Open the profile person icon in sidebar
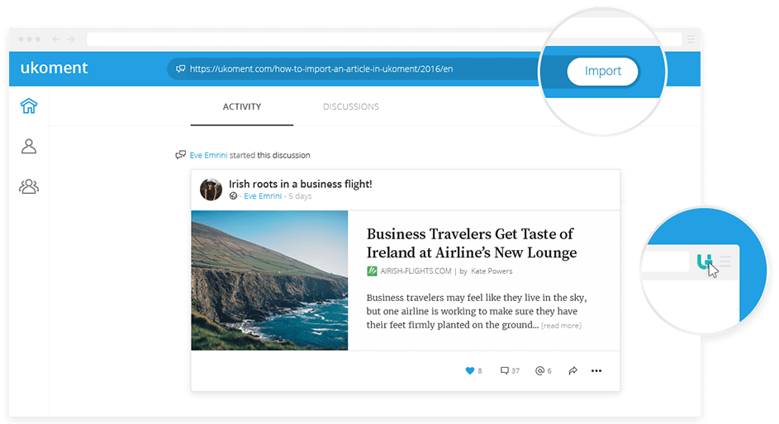This screenshot has width=779, height=424. [x=29, y=146]
